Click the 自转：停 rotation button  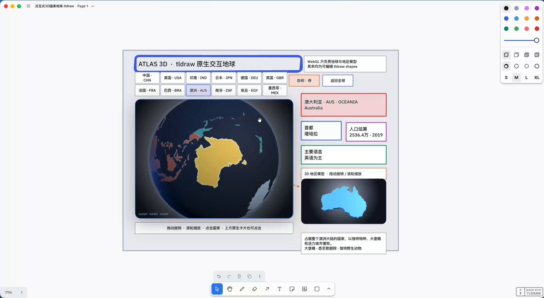(x=304, y=80)
